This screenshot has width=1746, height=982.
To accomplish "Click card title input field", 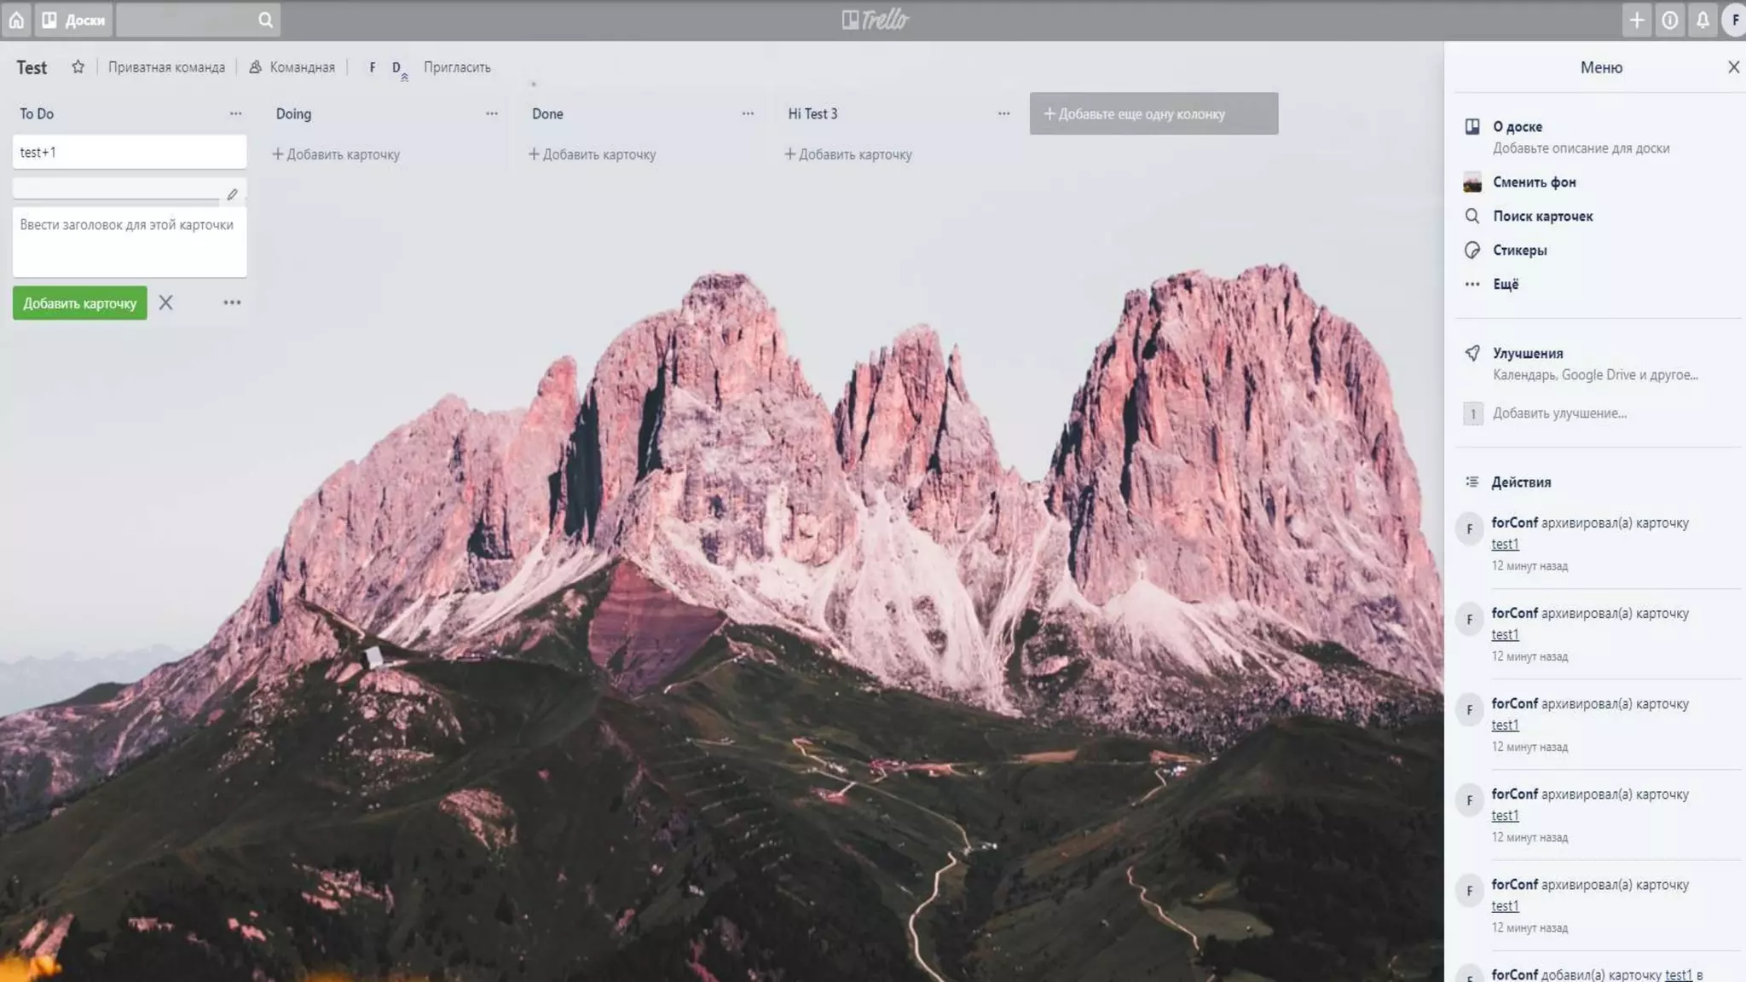I will tap(130, 241).
